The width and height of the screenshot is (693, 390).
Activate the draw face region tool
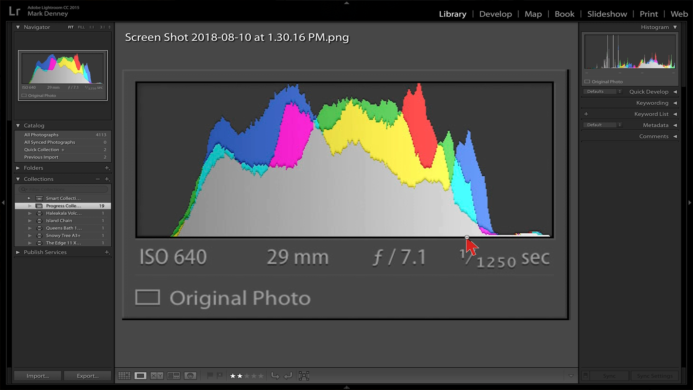[304, 376]
